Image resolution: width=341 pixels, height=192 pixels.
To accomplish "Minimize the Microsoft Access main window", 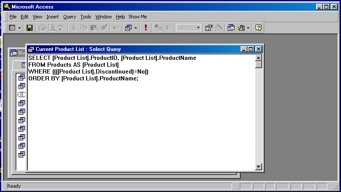I will [x=319, y=7].
